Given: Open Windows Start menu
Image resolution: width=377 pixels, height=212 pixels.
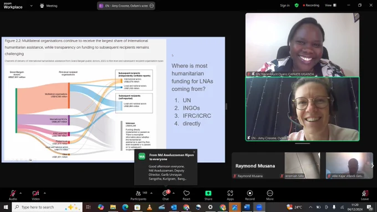Looking at the screenshot, I should pyautogui.click(x=6, y=207).
